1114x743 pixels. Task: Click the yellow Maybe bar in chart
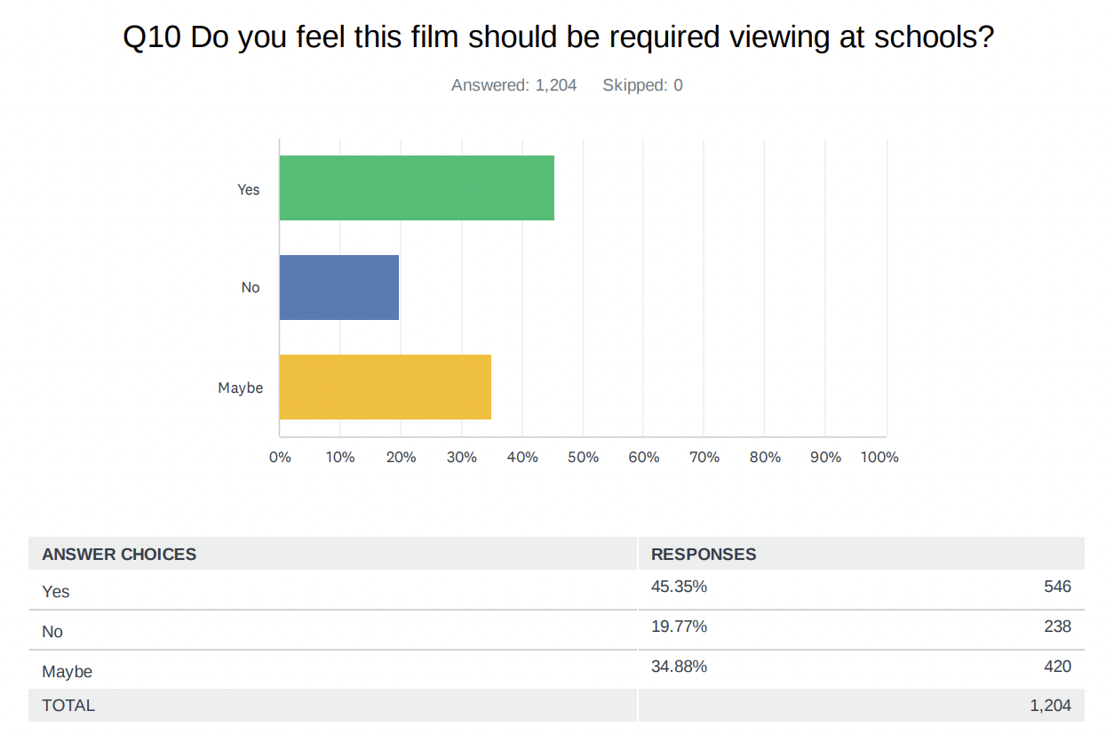(386, 387)
